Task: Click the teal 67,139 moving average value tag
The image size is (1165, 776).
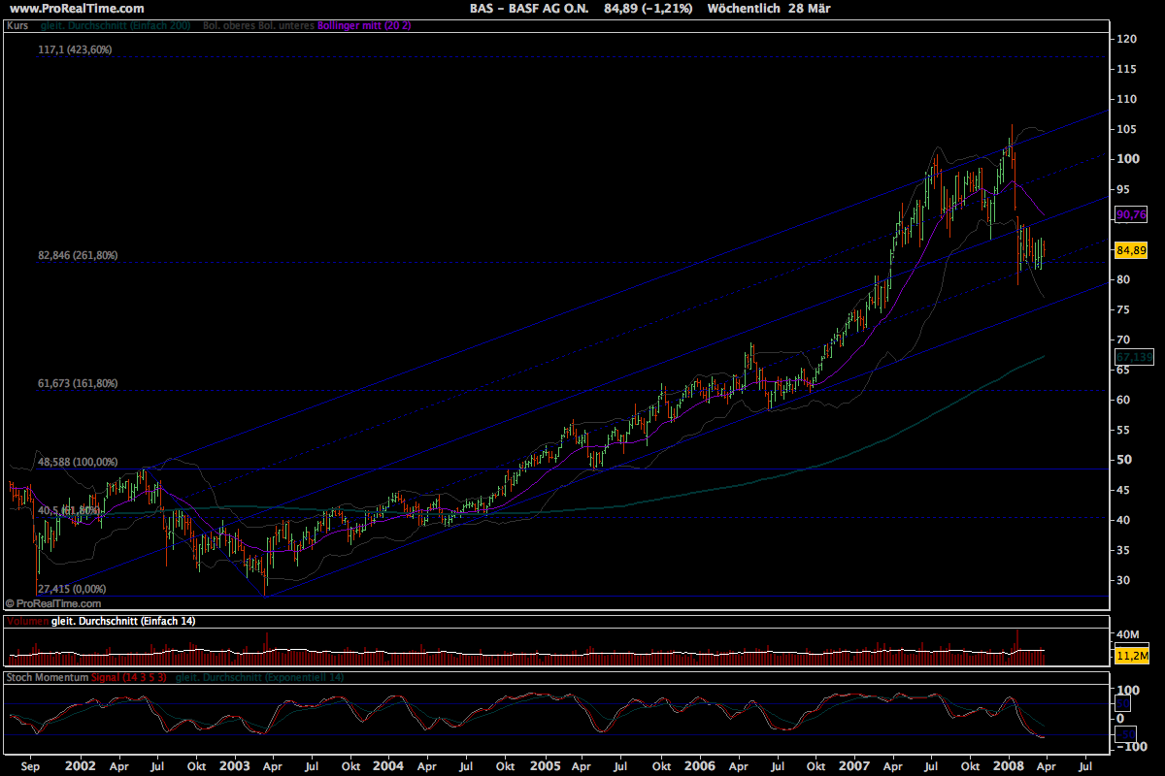Action: pyautogui.click(x=1132, y=359)
